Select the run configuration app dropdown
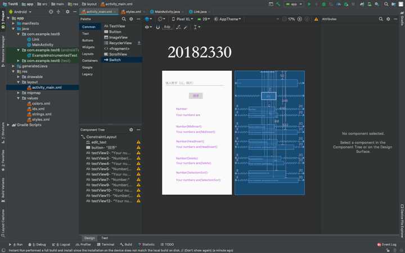Image resolution: width=405 pixels, height=253 pixels. [x=294, y=4]
